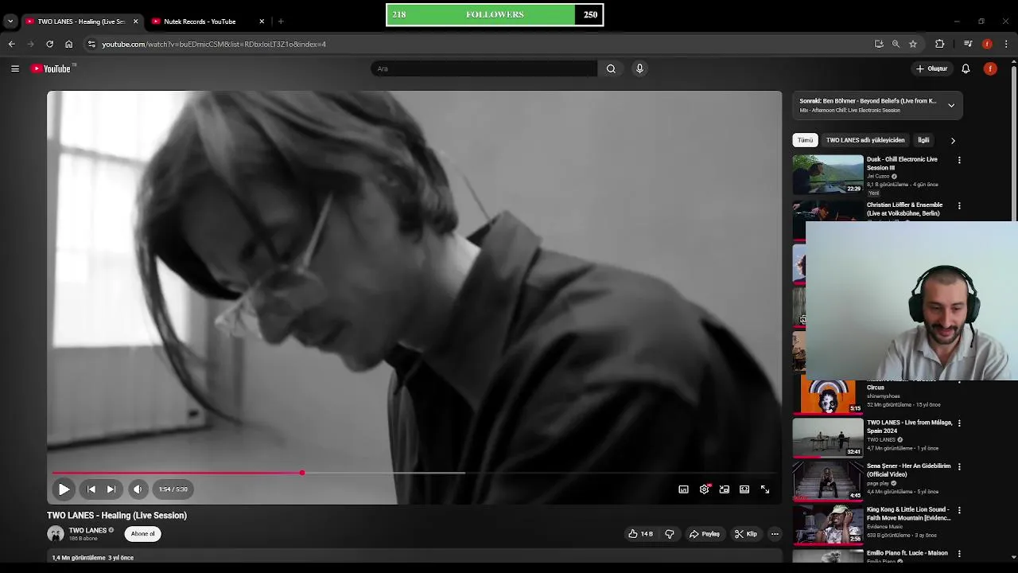This screenshot has width=1018, height=573.
Task: Open options for Emilio Piano ft. Lucie video
Action: tap(959, 553)
